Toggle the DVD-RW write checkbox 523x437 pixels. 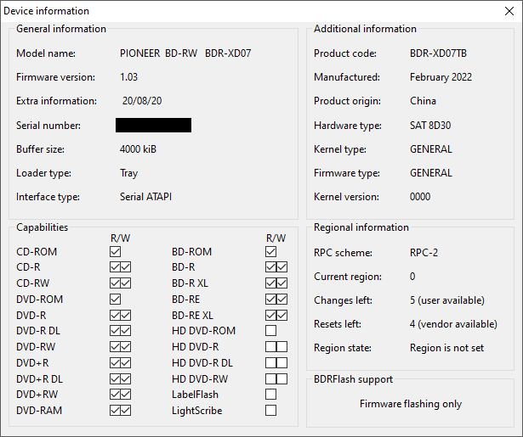point(126,347)
